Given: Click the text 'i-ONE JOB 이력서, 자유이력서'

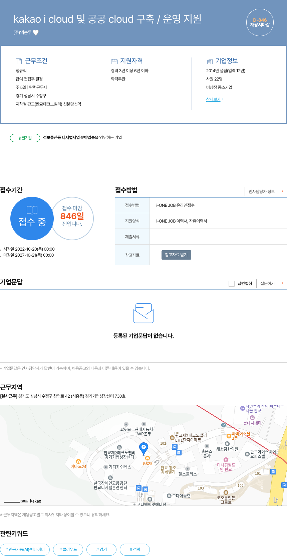Looking at the screenshot, I should tap(182, 221).
